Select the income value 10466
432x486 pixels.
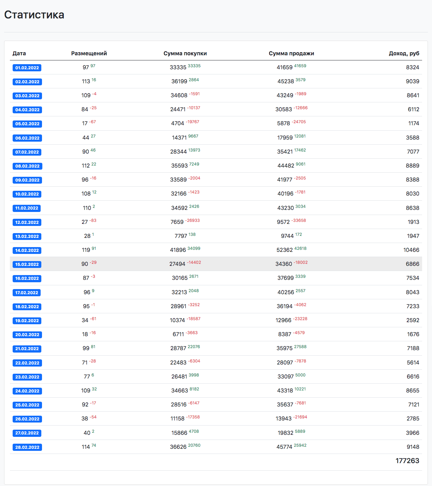pyautogui.click(x=411, y=250)
